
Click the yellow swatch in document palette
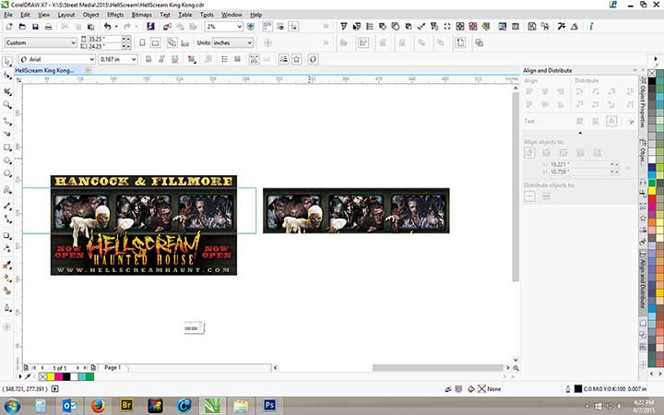pos(51,376)
